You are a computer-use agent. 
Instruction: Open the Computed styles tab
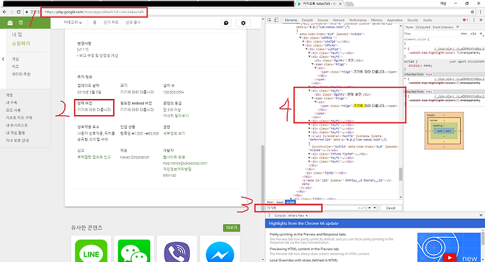423,27
